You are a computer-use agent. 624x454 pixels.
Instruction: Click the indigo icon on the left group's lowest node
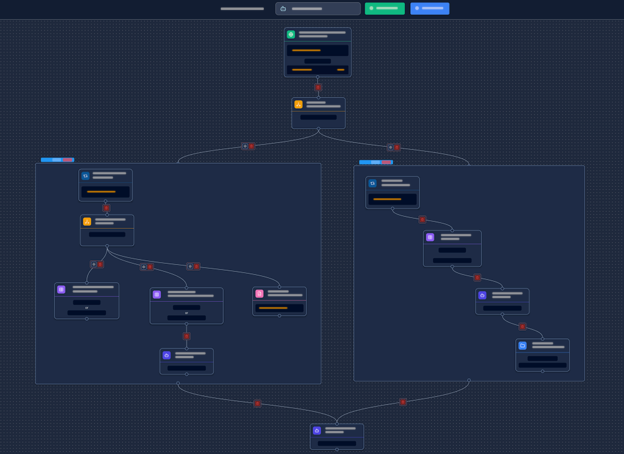pos(167,355)
